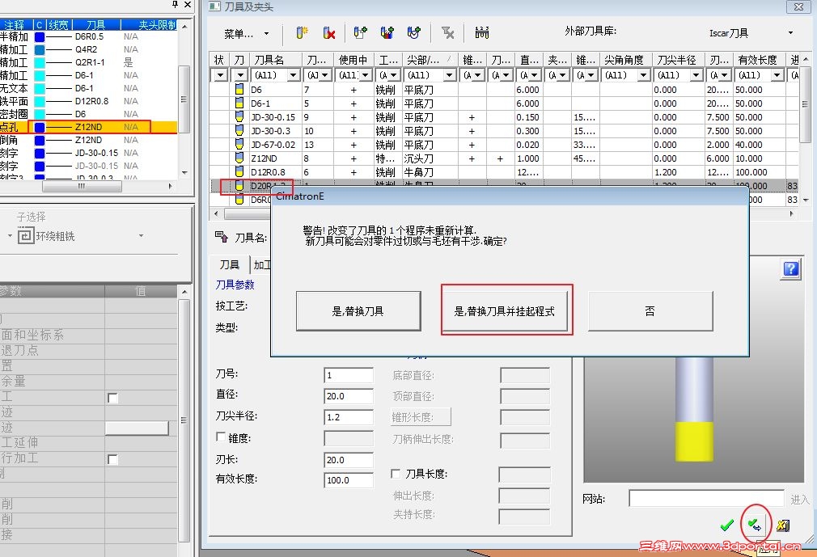Click the 刀尖半径 input field showing 1.2
Screen dimensions: 817x557
(x=349, y=417)
